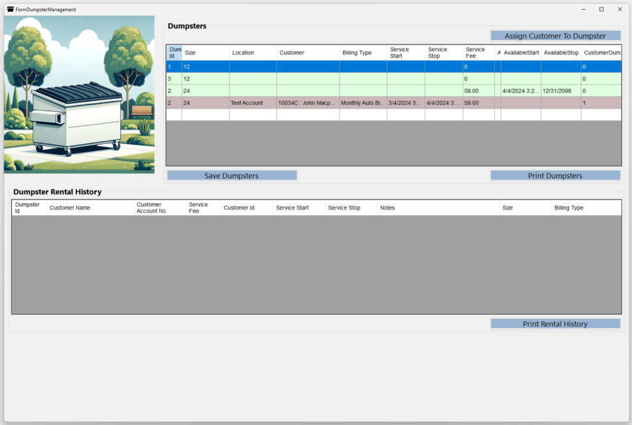Screen dimensions: 632x425
Task: Sort rental history by Service Start header
Action: [299, 208]
